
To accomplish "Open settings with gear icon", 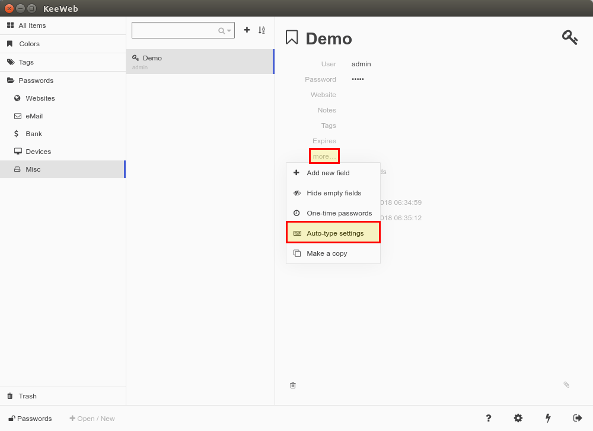I will click(518, 418).
